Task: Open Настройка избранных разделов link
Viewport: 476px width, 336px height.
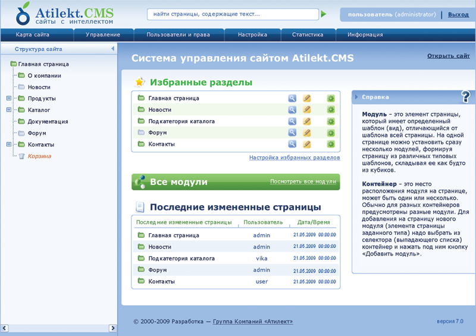Action: 295,158
